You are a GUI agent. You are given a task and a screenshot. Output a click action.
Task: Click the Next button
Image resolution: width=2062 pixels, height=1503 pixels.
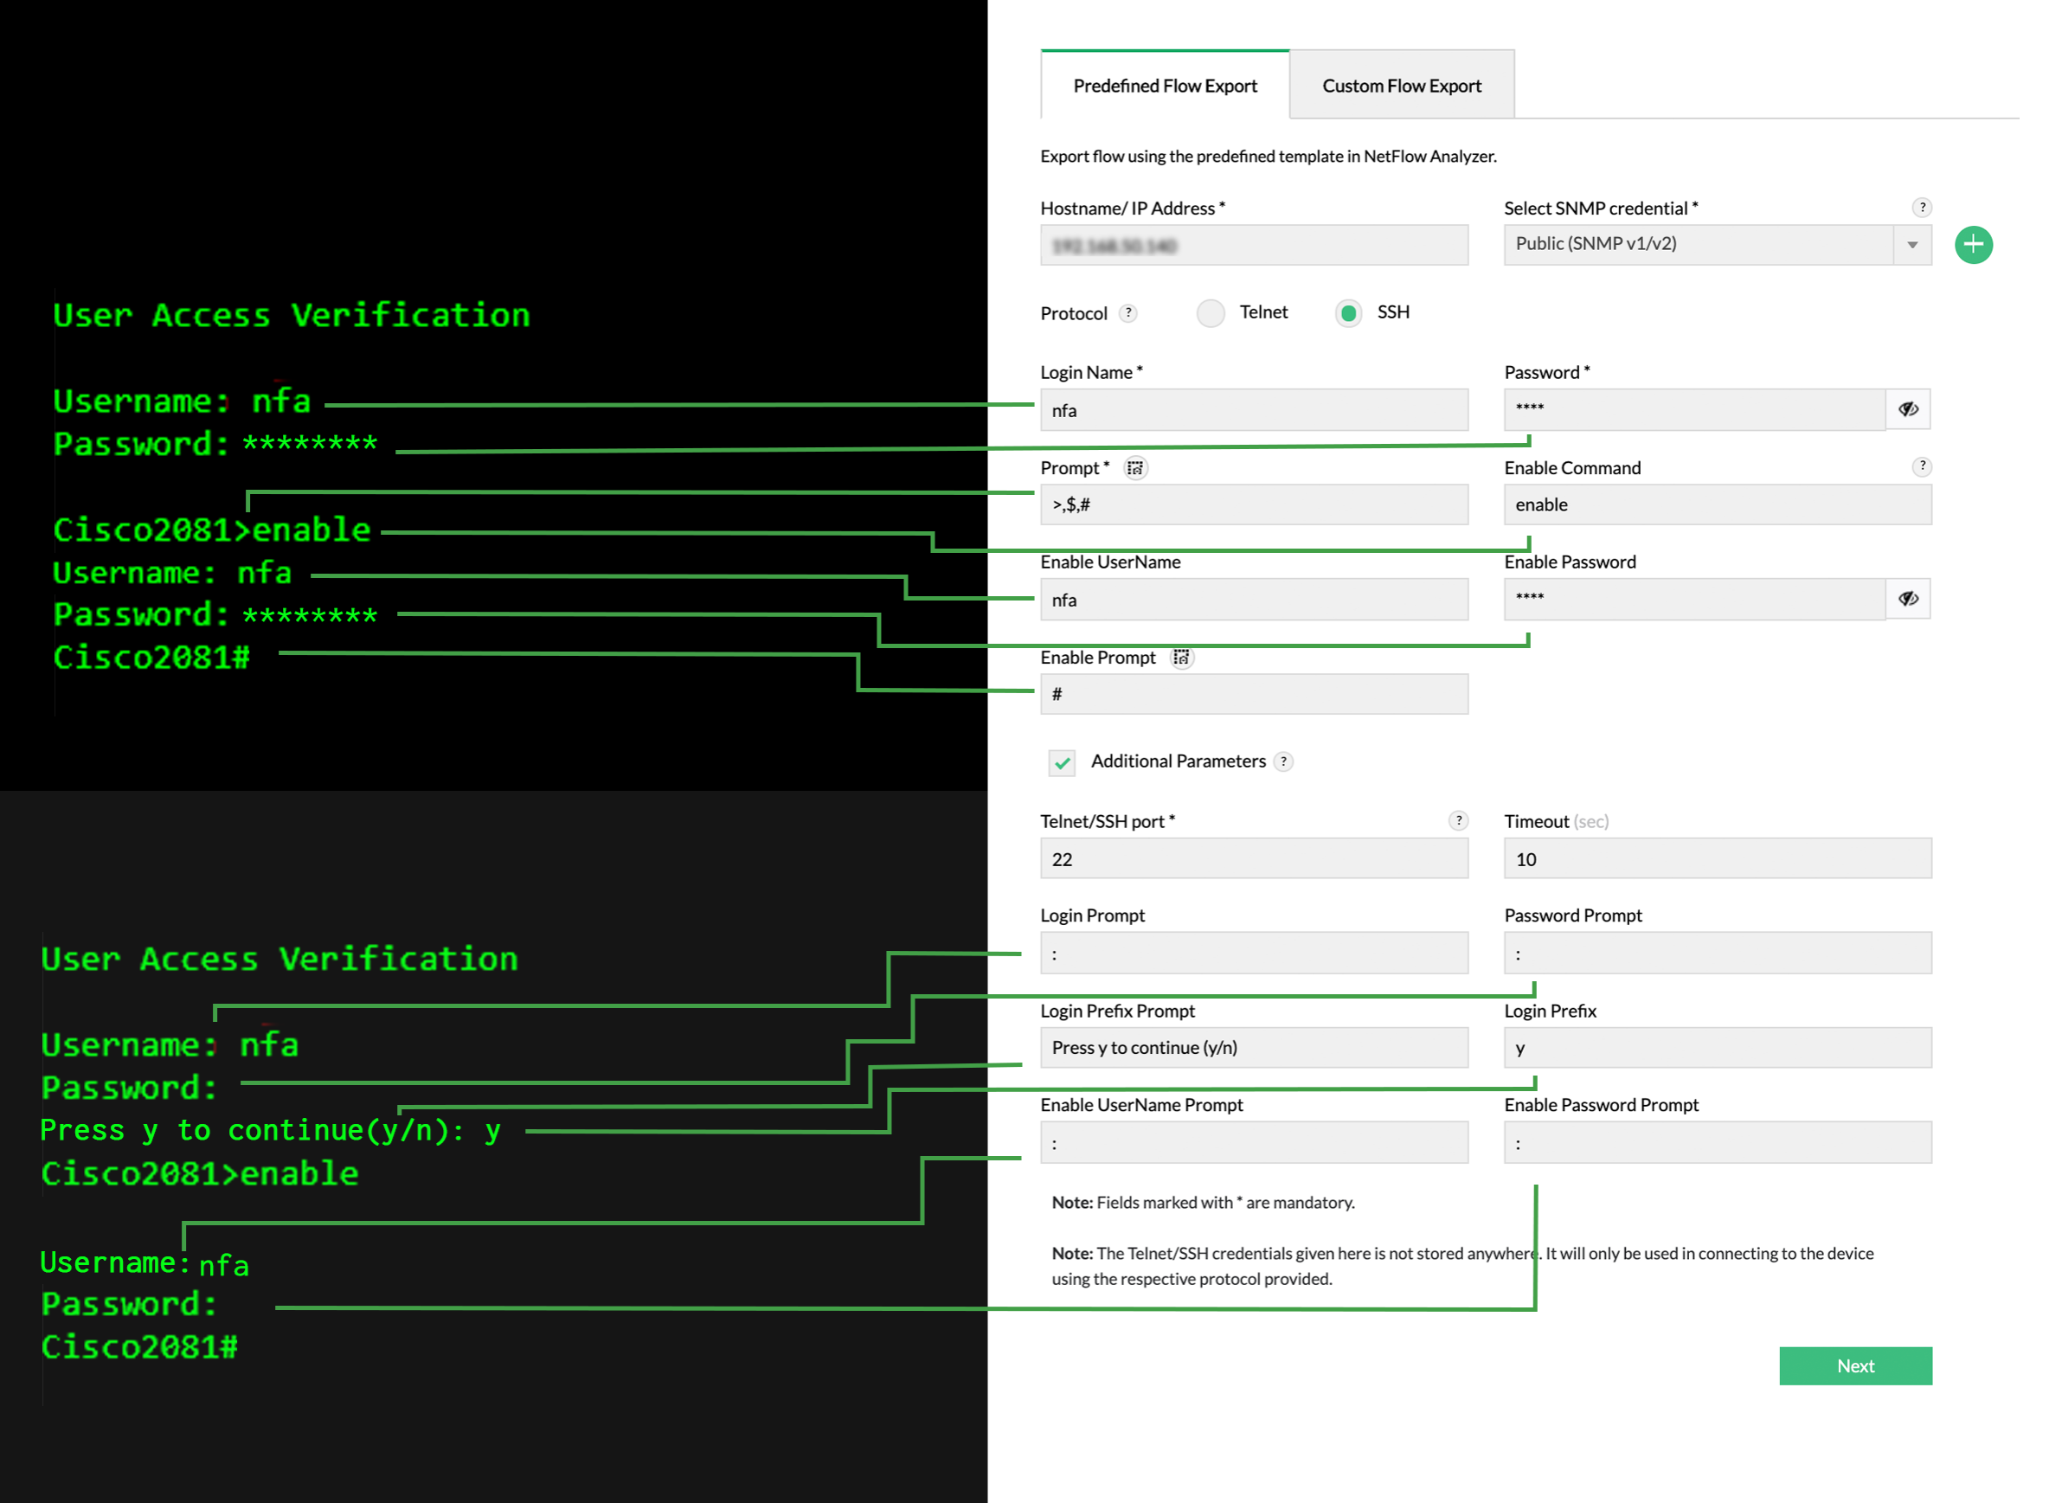[1854, 1365]
